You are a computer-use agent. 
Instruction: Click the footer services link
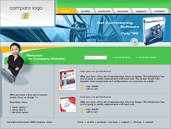pyautogui.click(x=113, y=122)
